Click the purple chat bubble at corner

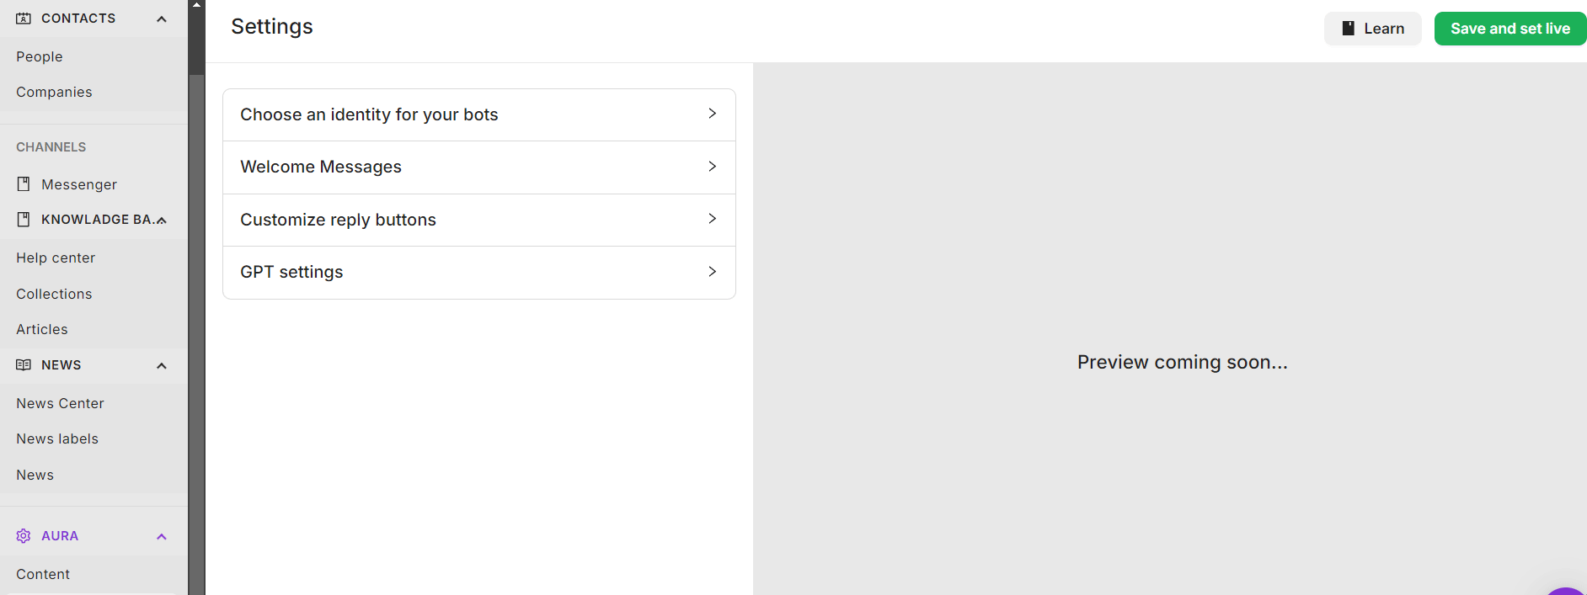click(x=1567, y=591)
